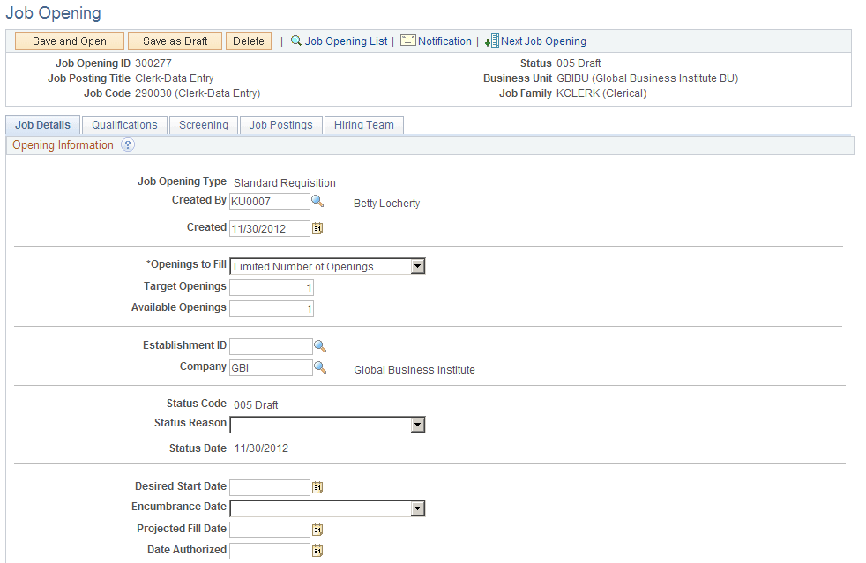Screen dimensions: 866x563
Task: Delete the current job opening
Action: point(248,41)
